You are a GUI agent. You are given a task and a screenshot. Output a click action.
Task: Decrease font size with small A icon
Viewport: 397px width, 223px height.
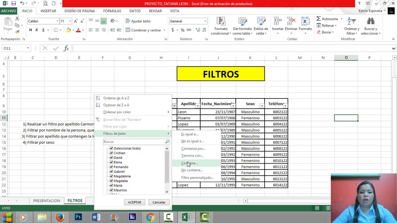coord(82,21)
